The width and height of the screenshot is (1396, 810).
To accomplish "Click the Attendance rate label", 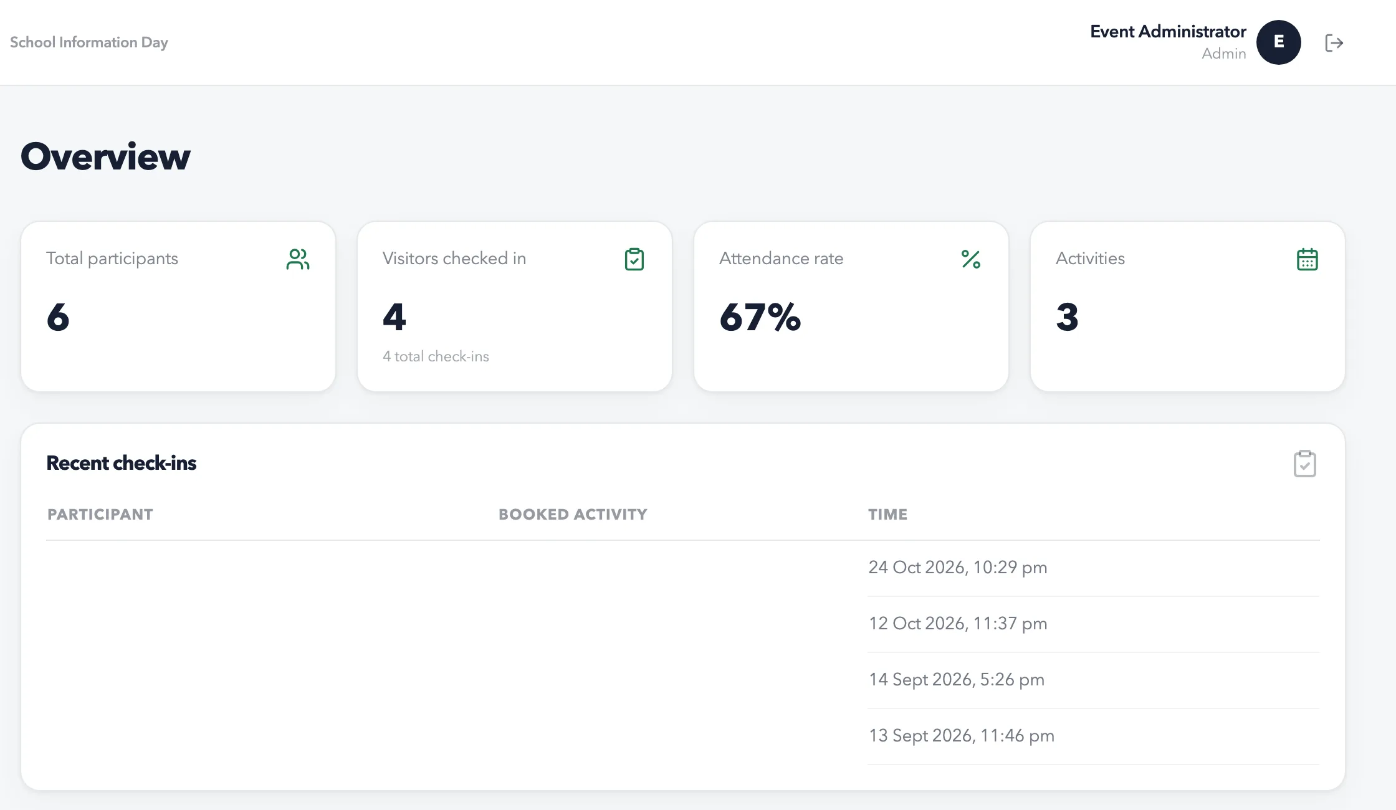I will click(781, 259).
